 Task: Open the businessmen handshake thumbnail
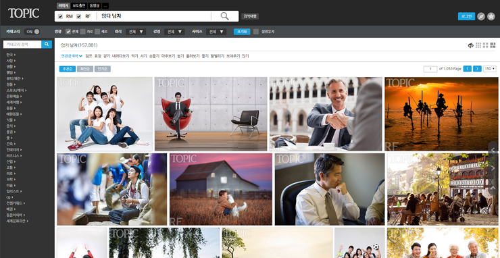(x=326, y=114)
